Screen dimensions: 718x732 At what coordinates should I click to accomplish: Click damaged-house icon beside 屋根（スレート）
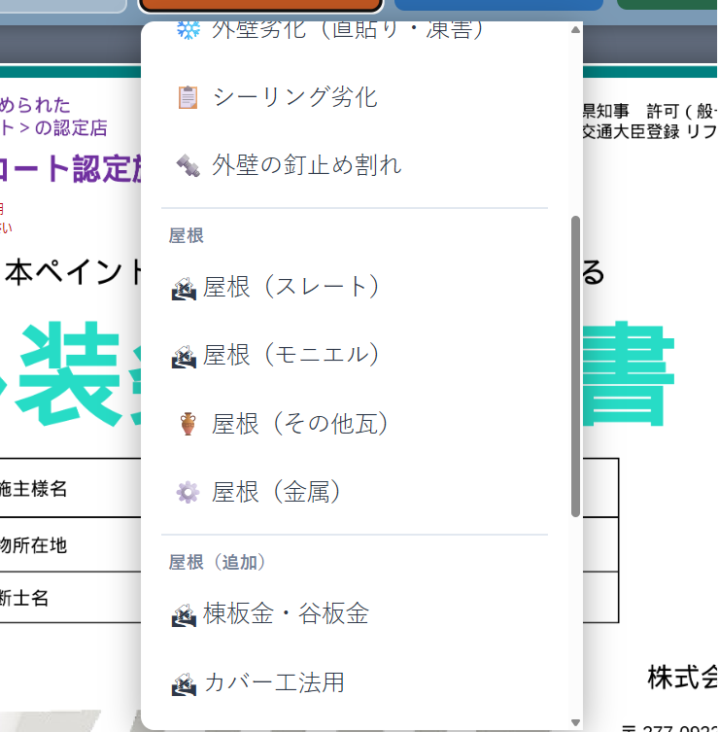(184, 289)
